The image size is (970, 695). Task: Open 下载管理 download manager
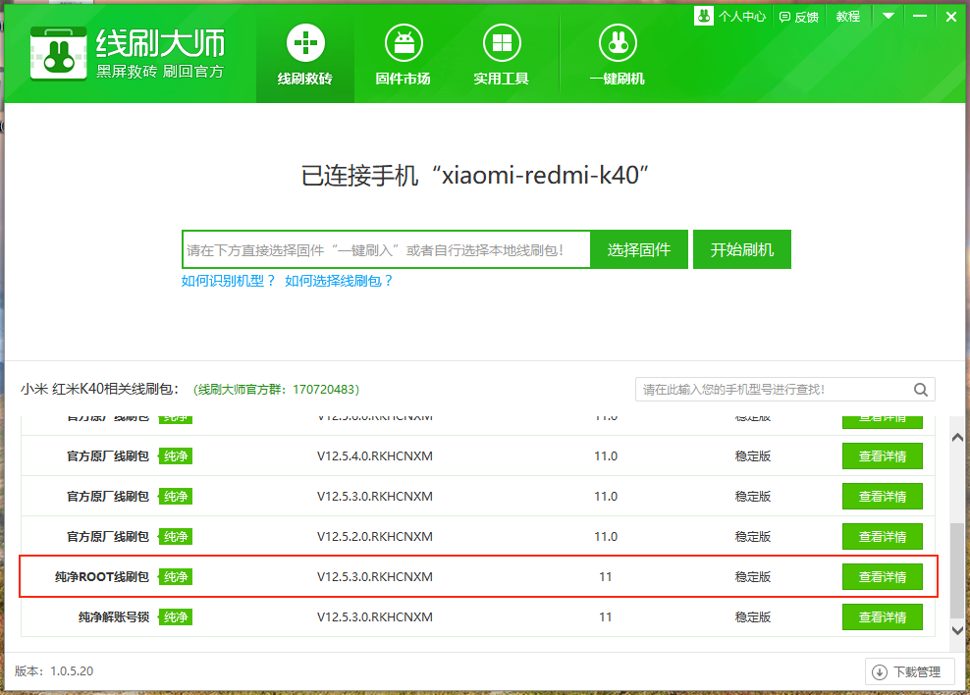pyautogui.click(x=909, y=672)
